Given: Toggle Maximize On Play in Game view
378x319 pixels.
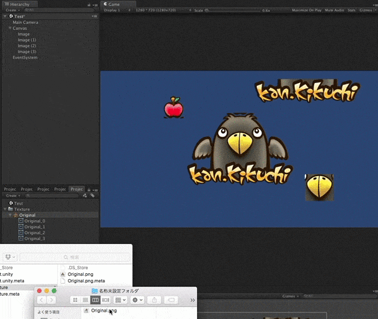Looking at the screenshot, I should [307, 10].
